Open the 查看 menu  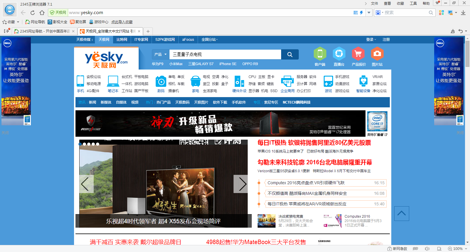[387, 4]
